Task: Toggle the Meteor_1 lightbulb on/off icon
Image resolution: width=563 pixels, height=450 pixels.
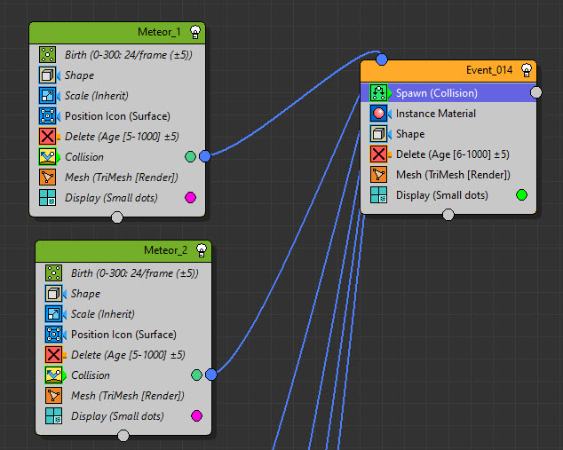Action: click(195, 32)
